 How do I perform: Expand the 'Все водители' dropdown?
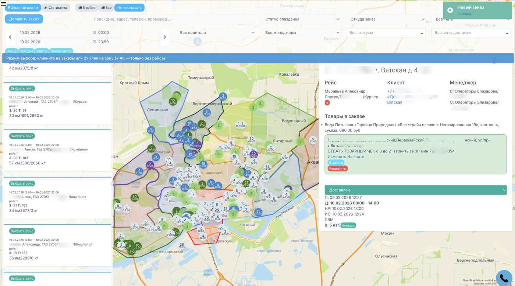click(x=217, y=33)
